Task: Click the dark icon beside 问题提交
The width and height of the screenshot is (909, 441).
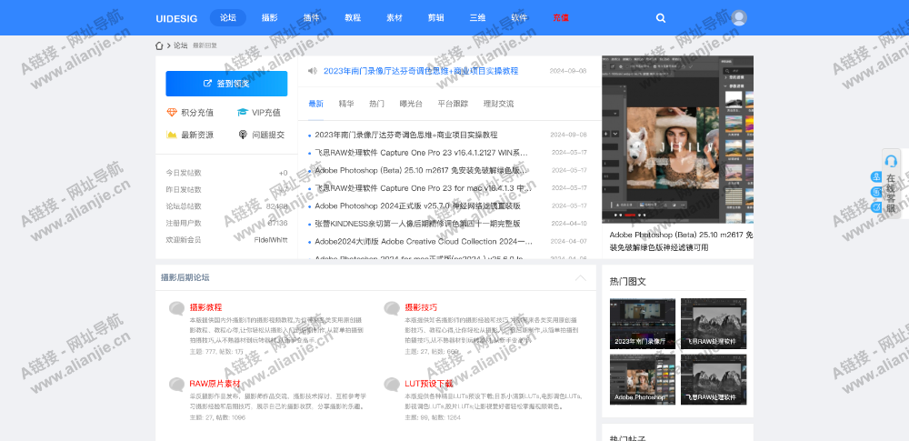Action: coord(244,135)
